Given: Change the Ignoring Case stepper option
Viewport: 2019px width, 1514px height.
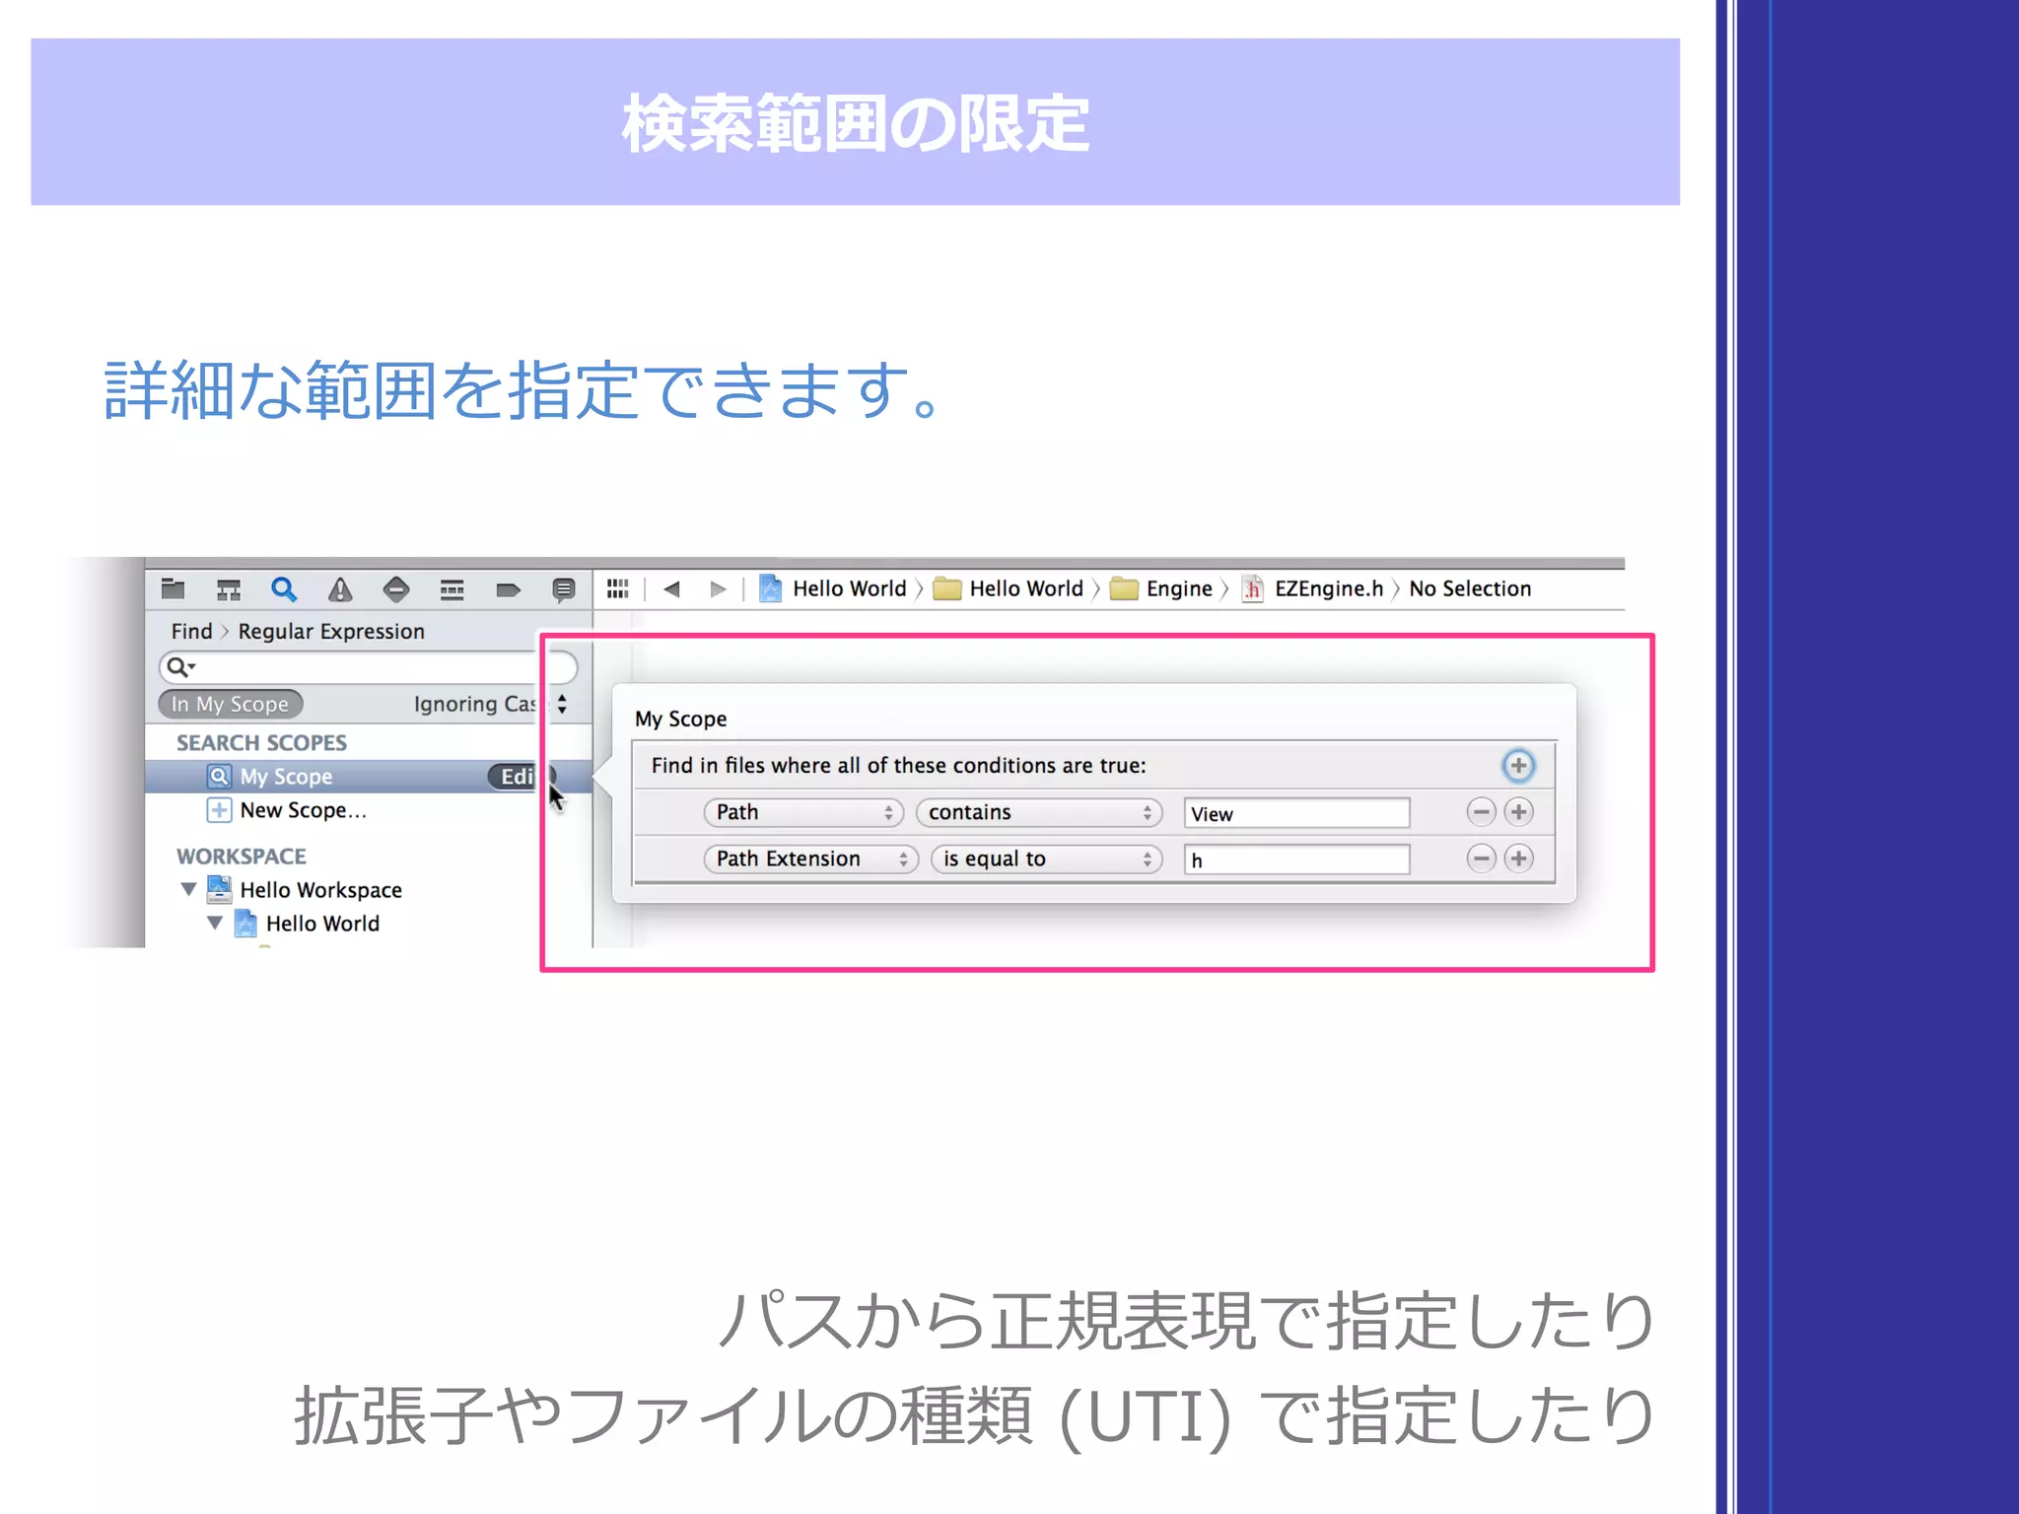Looking at the screenshot, I should coord(562,704).
